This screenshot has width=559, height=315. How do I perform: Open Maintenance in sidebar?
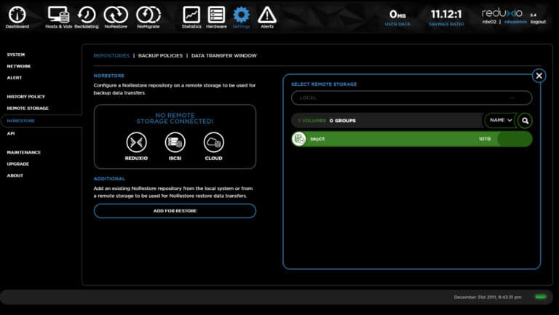tap(24, 153)
